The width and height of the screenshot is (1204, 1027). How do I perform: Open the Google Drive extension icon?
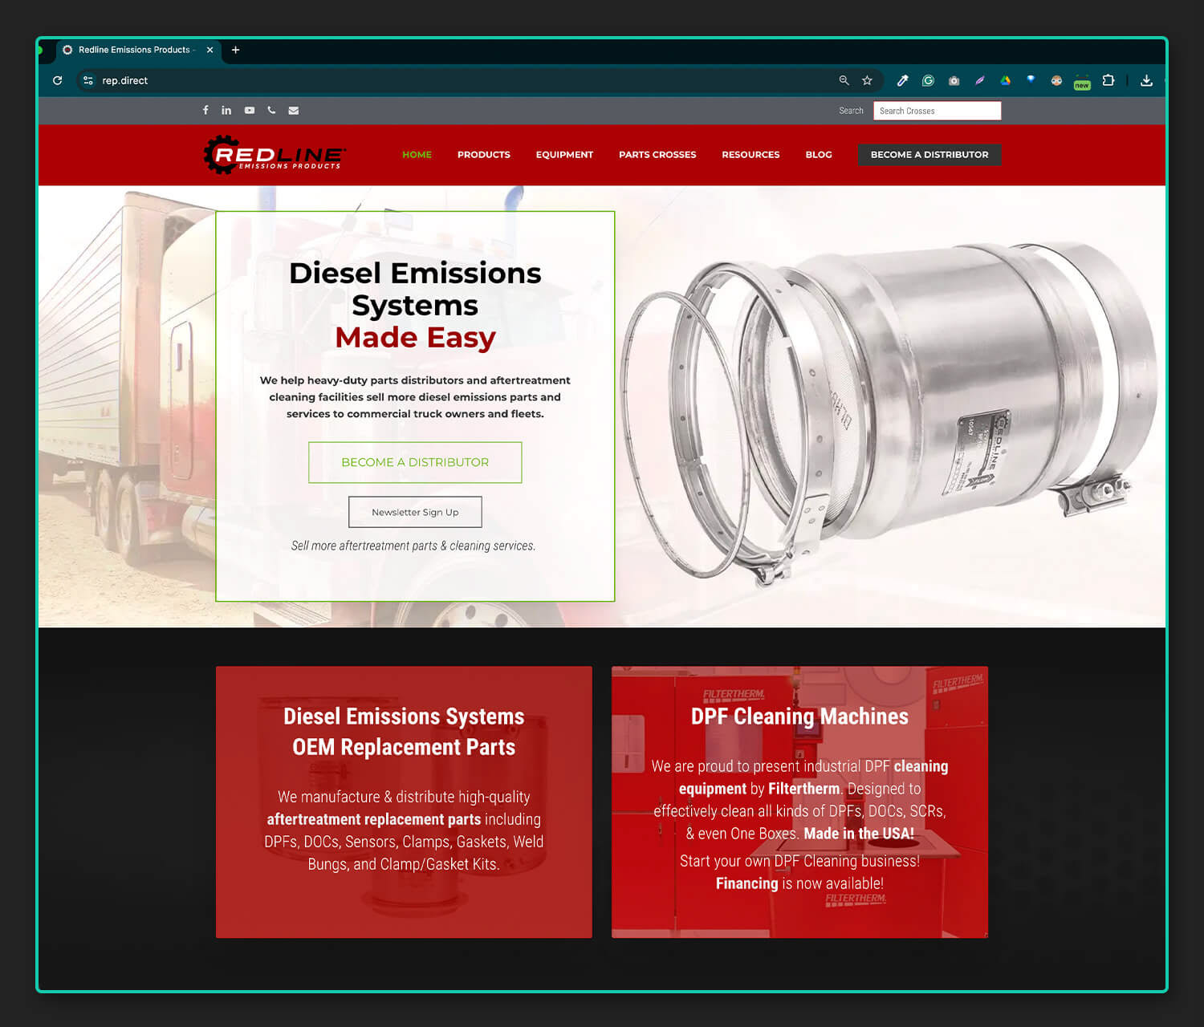point(1005,80)
